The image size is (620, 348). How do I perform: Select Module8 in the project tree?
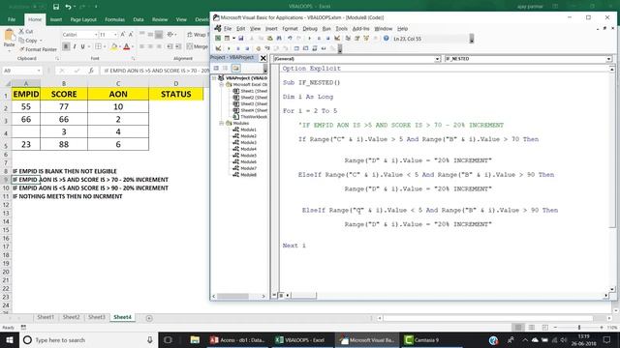coord(248,175)
